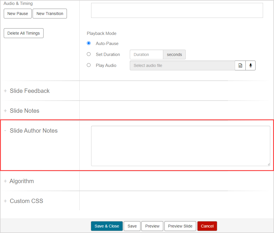
Task: Cancel the slide editing
Action: tap(207, 226)
